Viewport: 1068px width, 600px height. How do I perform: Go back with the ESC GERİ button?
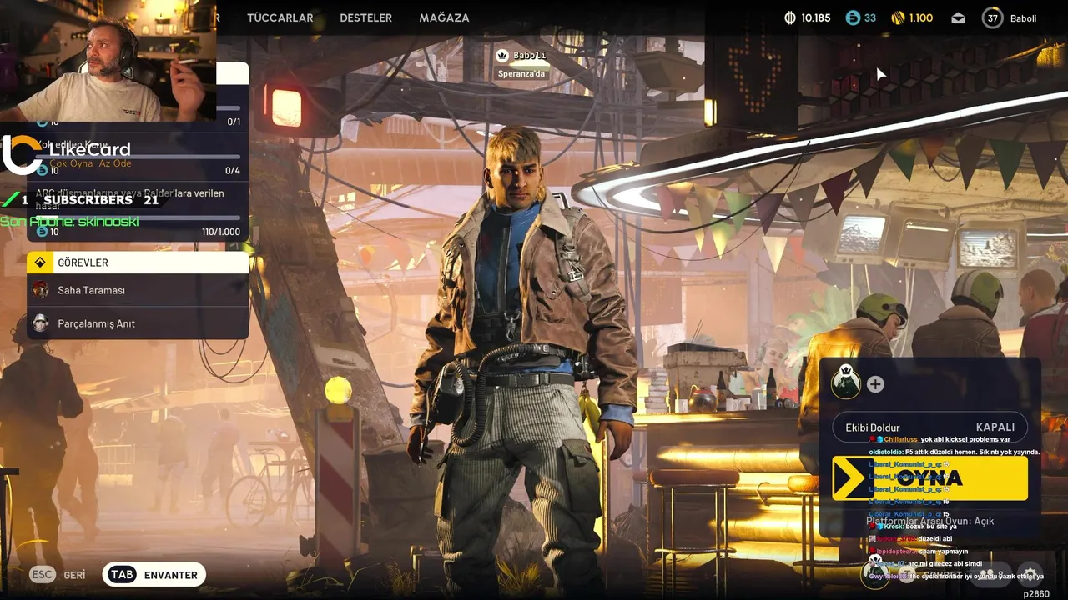58,575
